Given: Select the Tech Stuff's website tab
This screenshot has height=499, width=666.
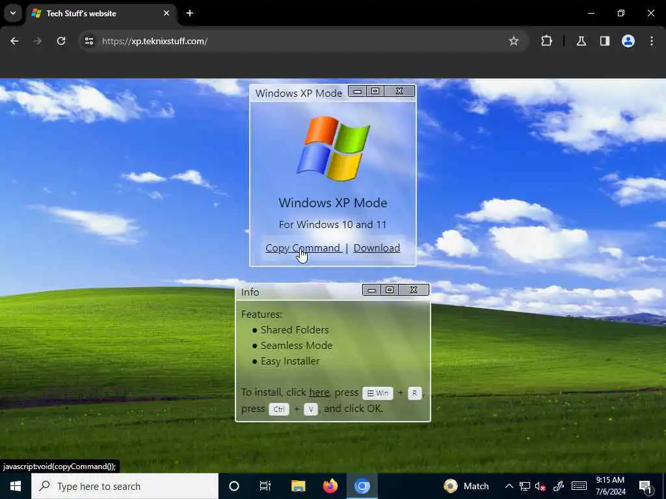Looking at the screenshot, I should [101, 14].
